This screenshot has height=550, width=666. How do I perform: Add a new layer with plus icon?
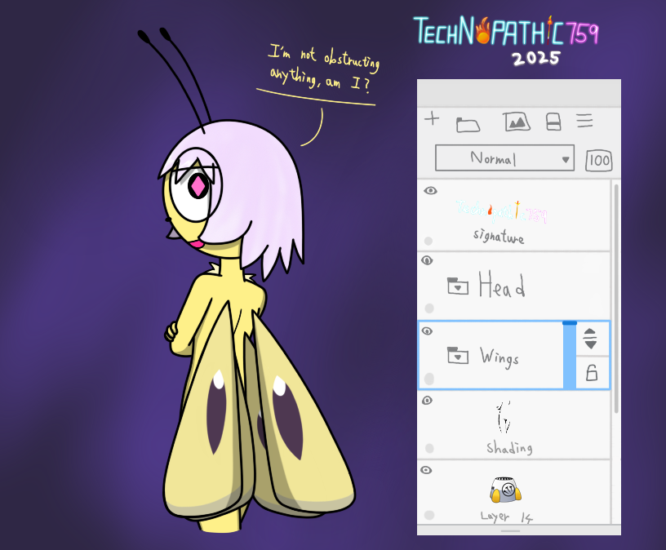432,118
